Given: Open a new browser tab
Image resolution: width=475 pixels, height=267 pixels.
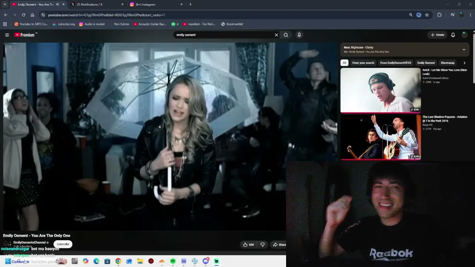Looking at the screenshot, I should tap(190, 4).
